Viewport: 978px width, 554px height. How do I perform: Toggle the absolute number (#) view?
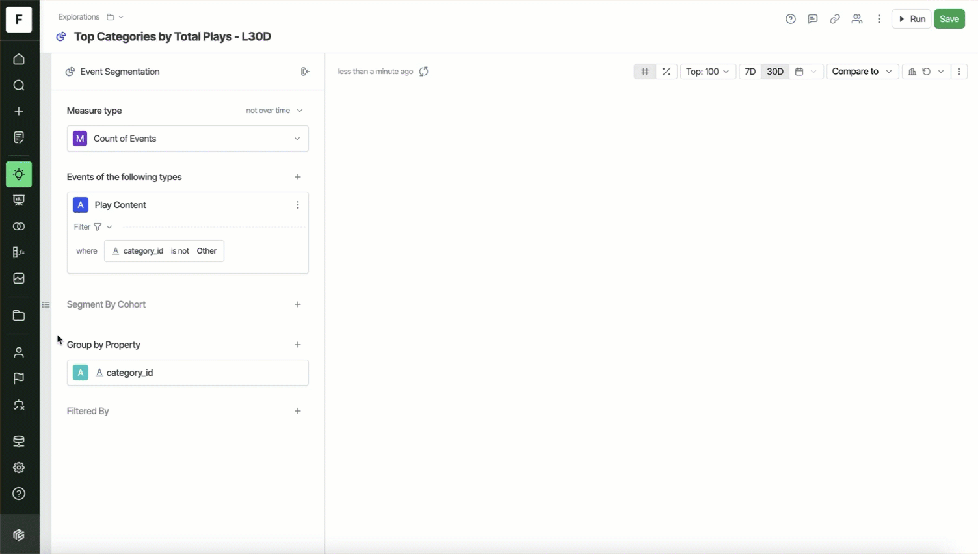pyautogui.click(x=645, y=72)
